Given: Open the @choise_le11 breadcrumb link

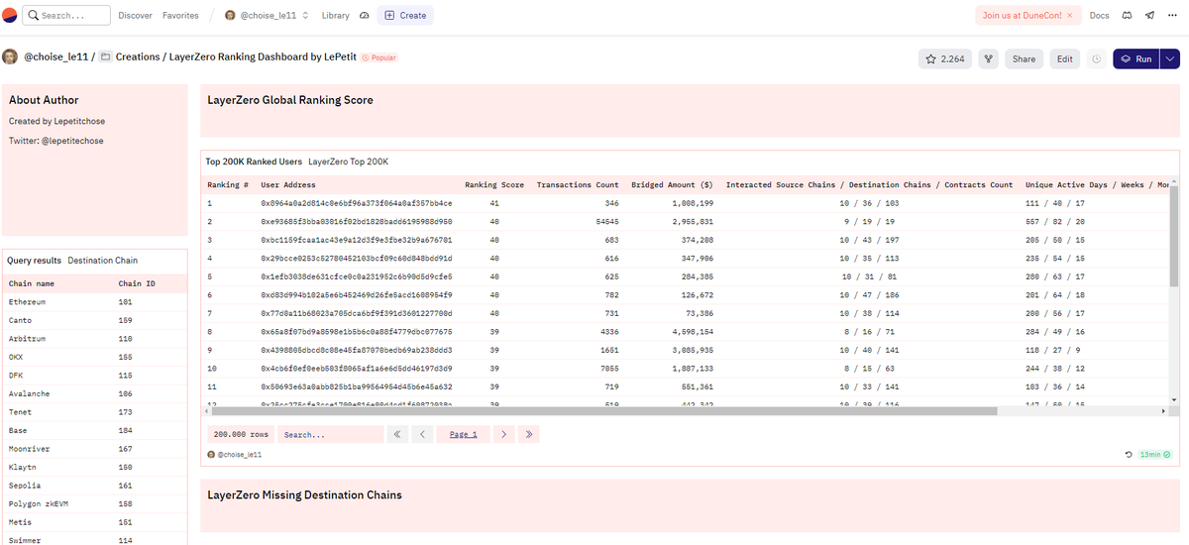Looking at the screenshot, I should tap(56, 56).
